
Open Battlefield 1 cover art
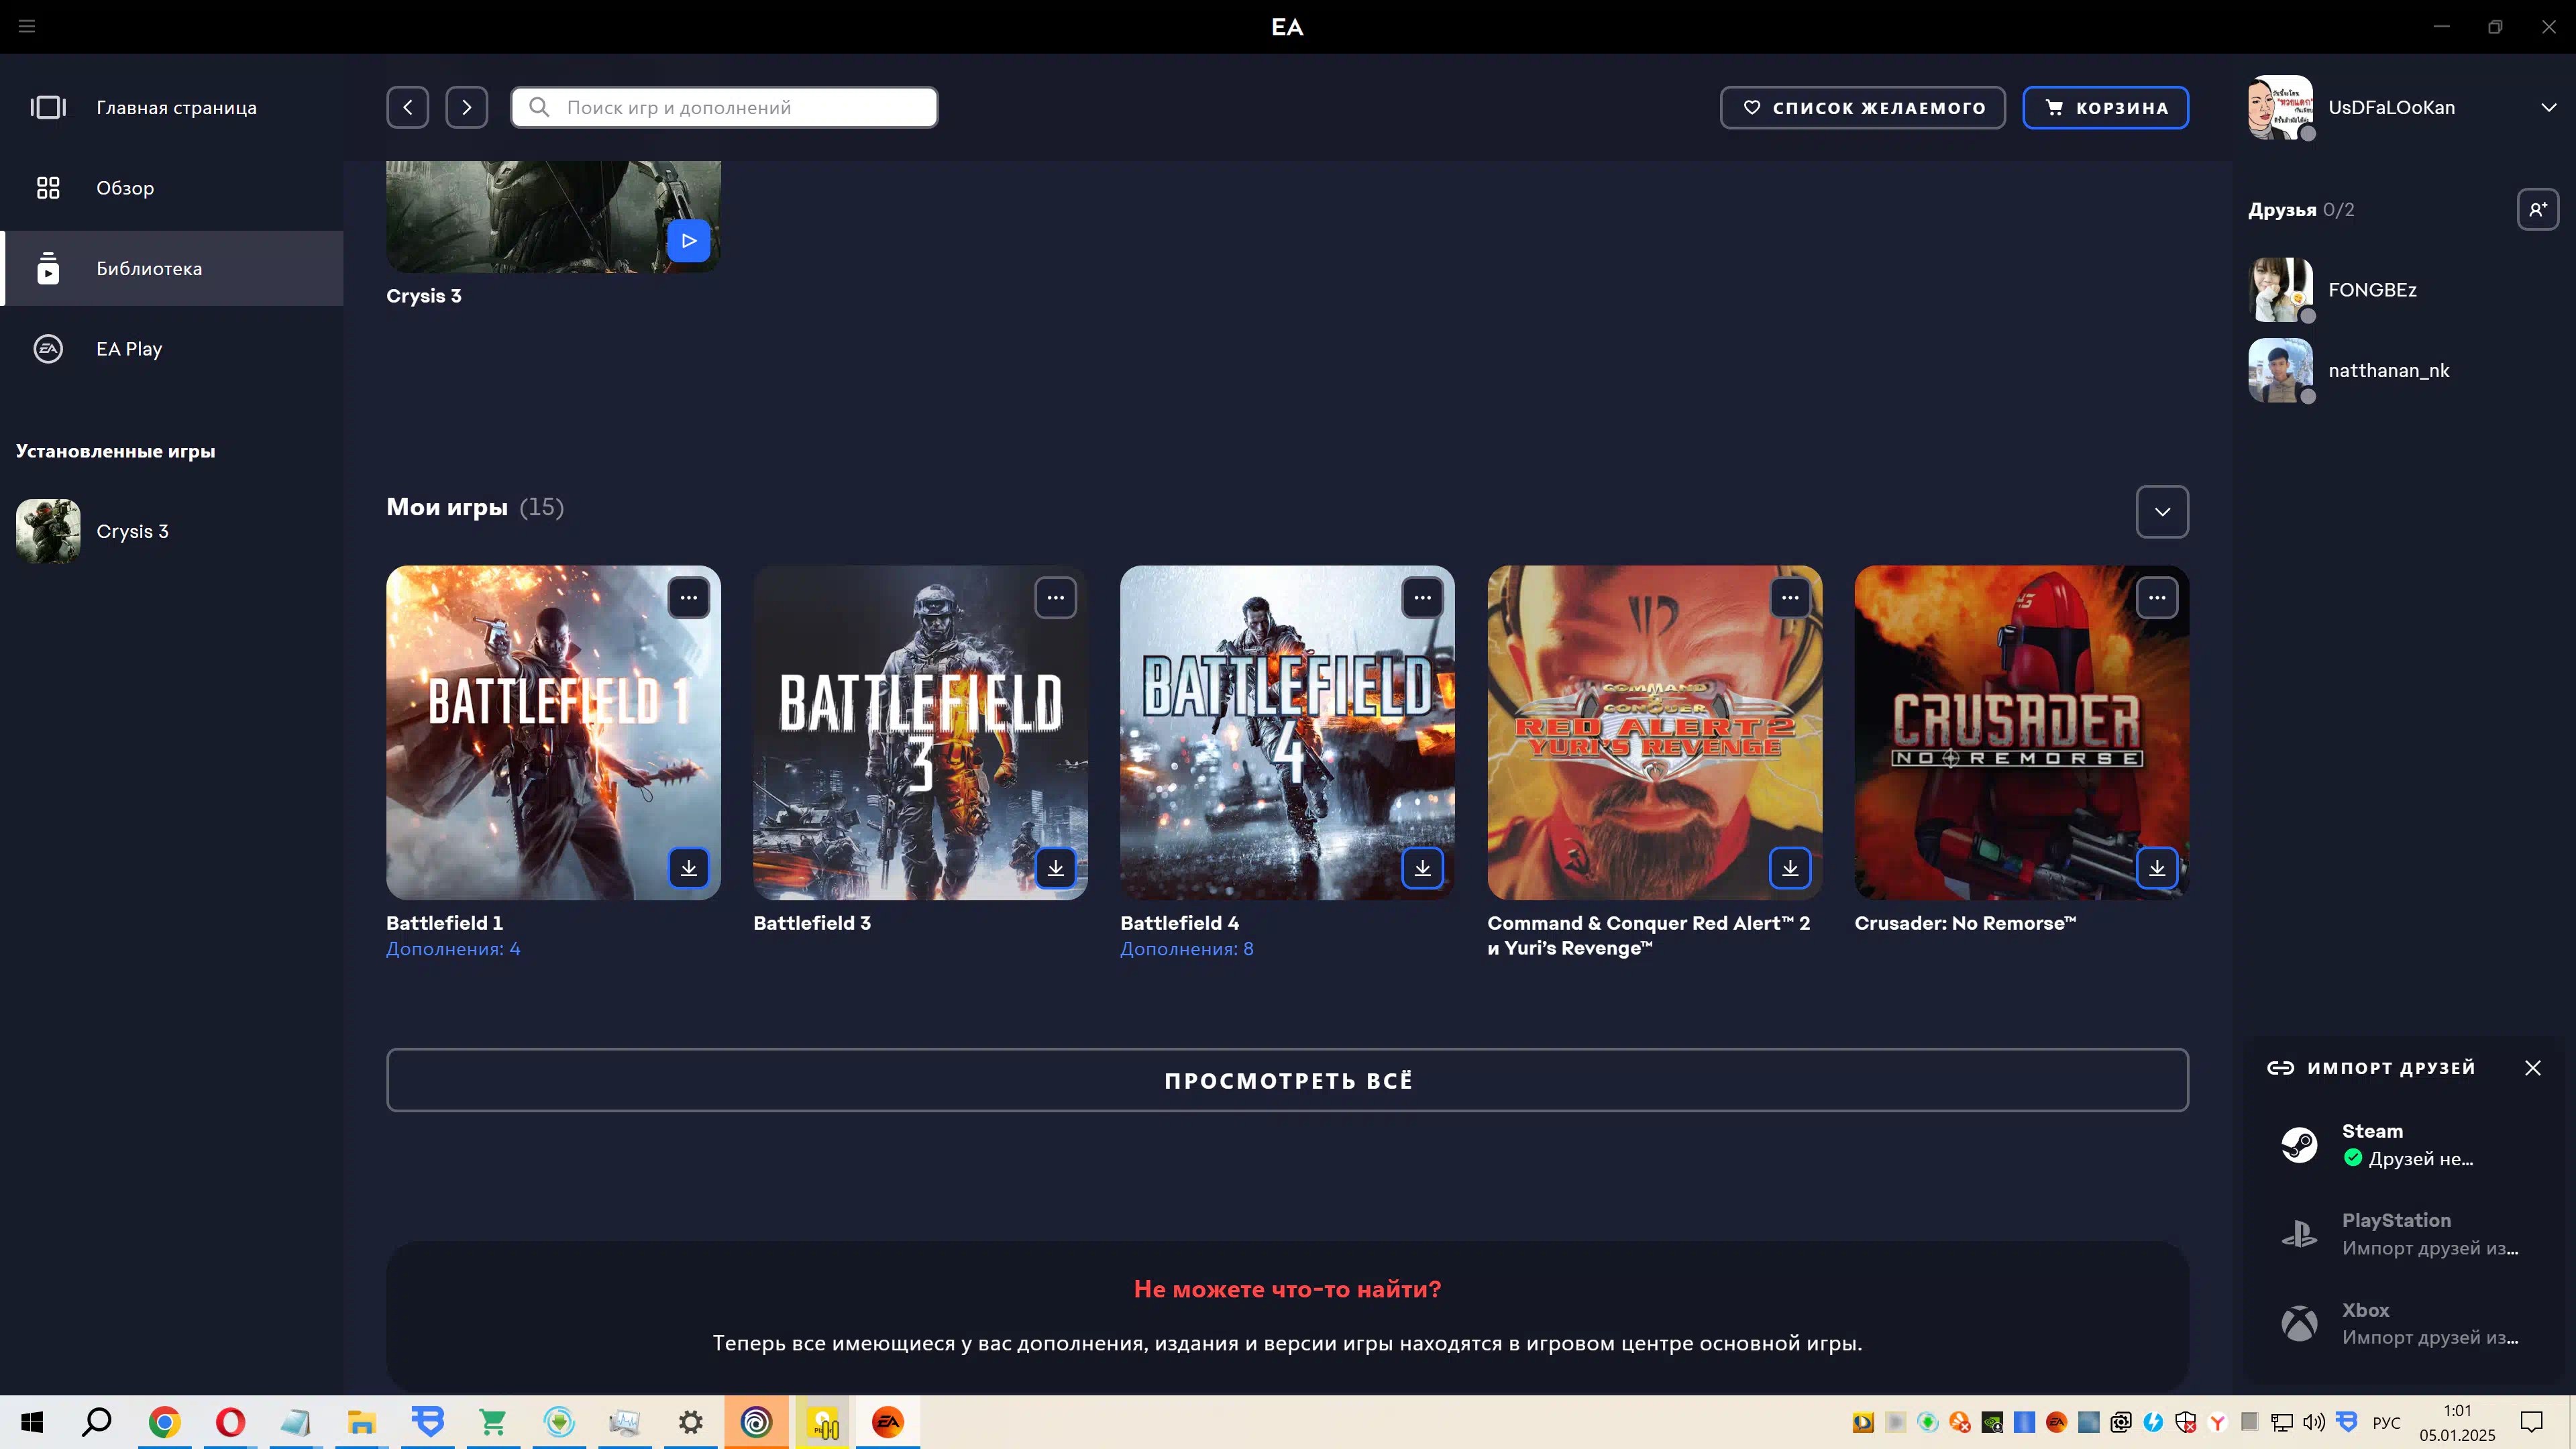[x=553, y=732]
